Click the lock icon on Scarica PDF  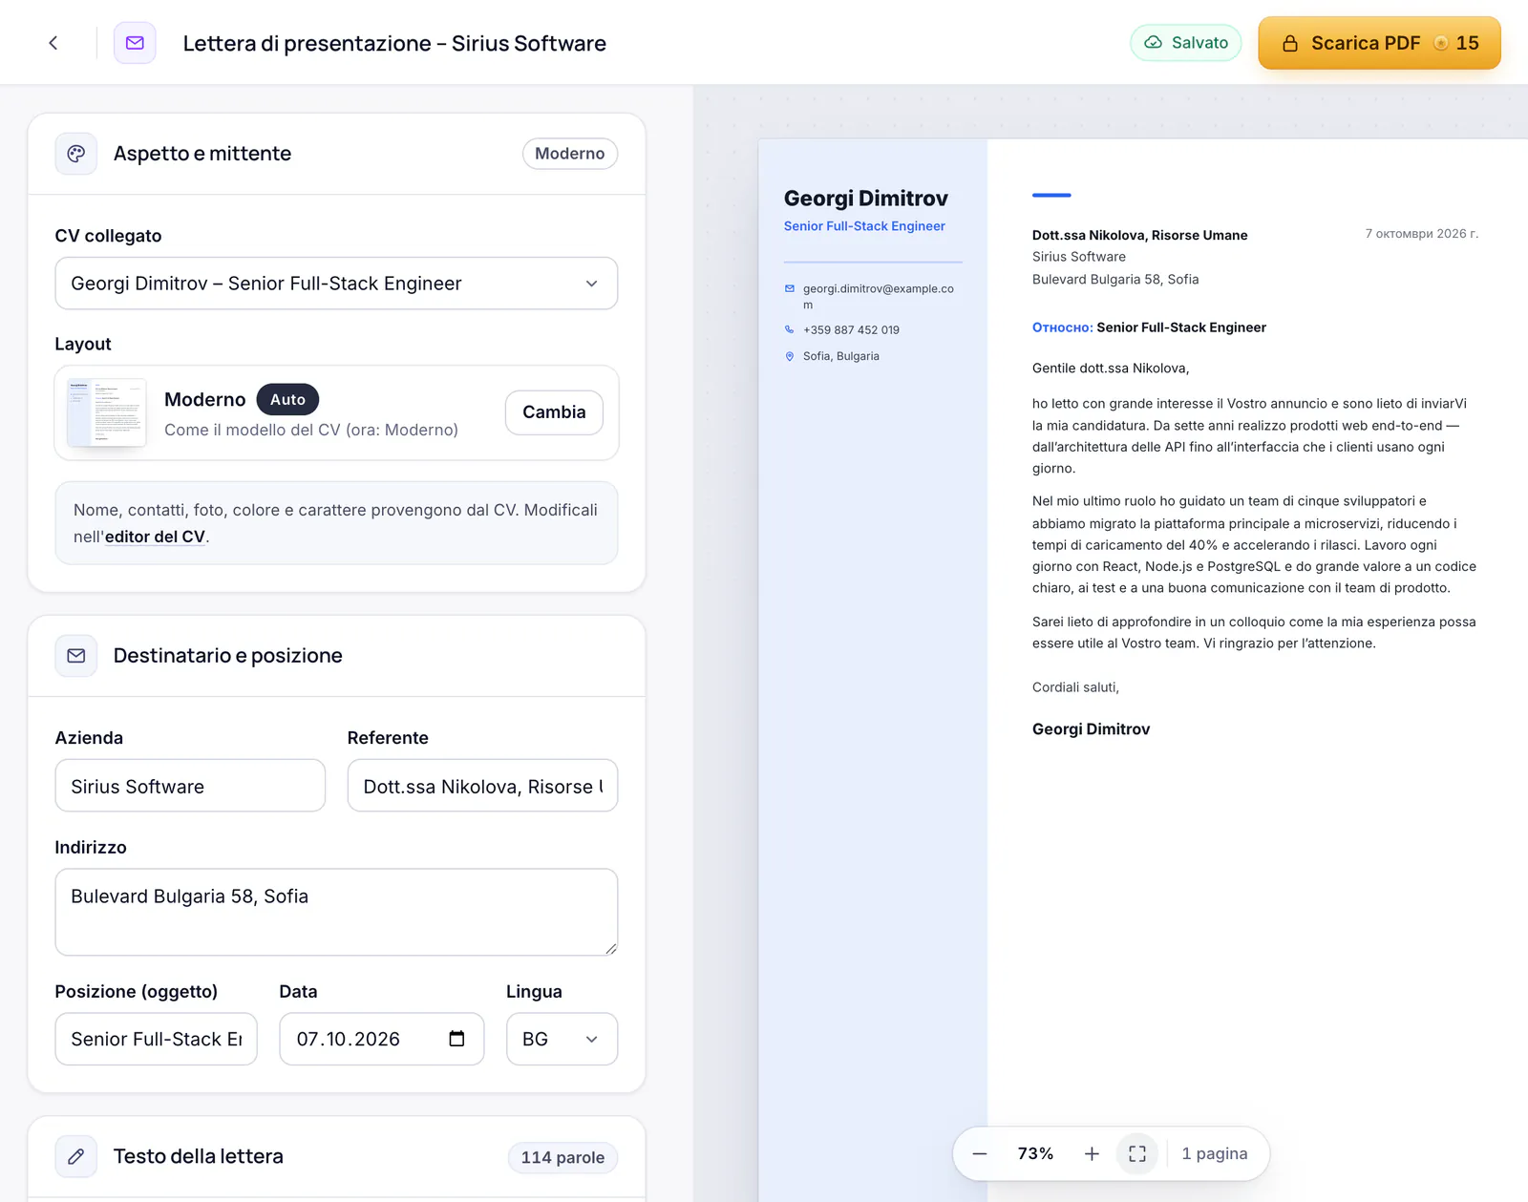click(1290, 43)
